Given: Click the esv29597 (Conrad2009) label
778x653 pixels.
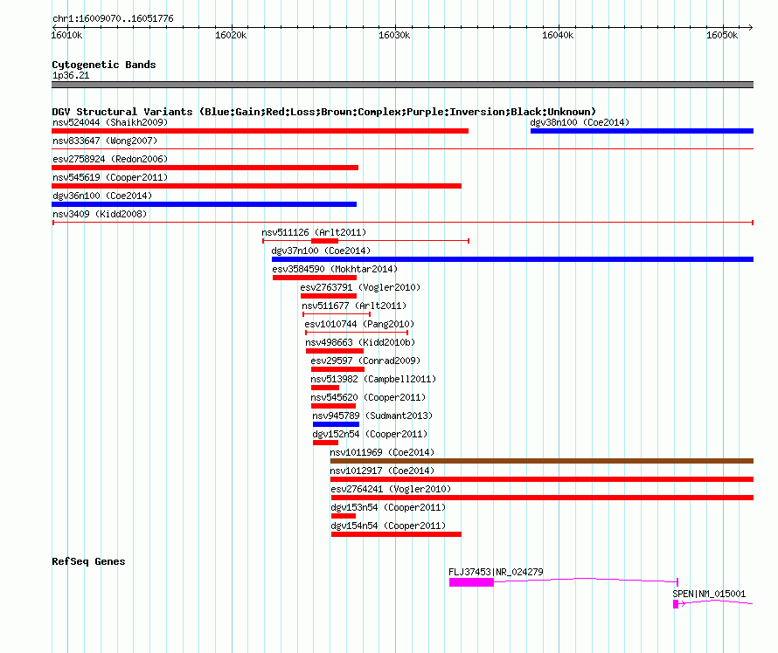Looking at the screenshot, I should (x=365, y=361).
